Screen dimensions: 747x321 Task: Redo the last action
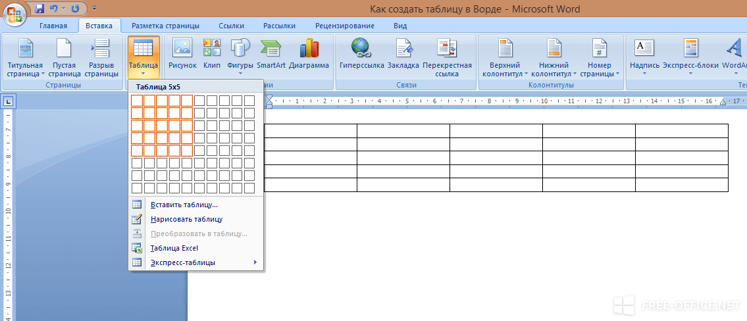point(75,8)
